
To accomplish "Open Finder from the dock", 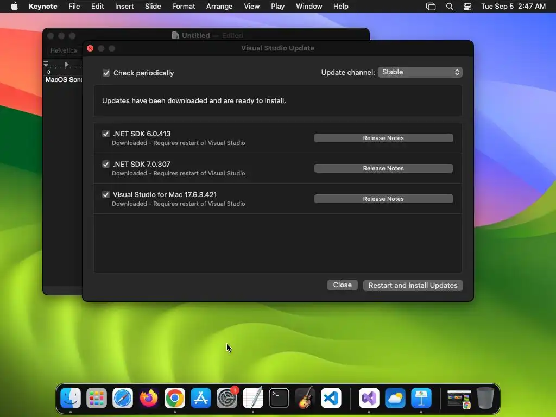I will (71, 398).
